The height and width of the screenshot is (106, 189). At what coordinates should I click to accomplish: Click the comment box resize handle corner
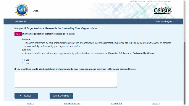coord(116,87)
